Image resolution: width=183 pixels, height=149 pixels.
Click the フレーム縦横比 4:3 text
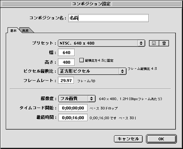click(x=142, y=69)
